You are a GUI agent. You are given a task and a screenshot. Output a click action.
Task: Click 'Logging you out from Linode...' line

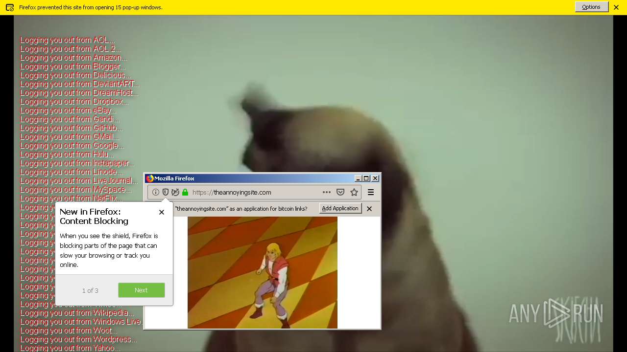click(71, 172)
